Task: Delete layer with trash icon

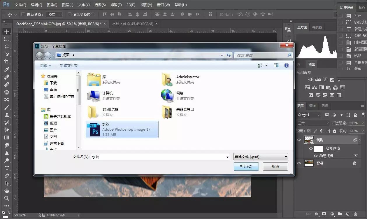Action: pos(355,214)
